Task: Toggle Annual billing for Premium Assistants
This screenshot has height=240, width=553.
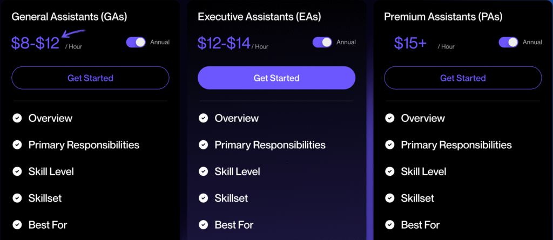Action: 508,42
